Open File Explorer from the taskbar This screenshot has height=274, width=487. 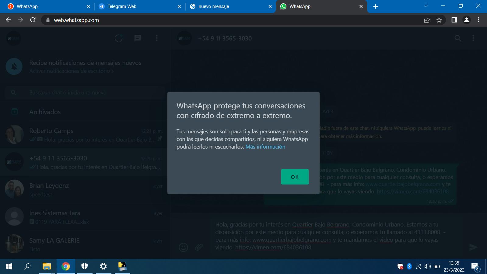[47, 266]
